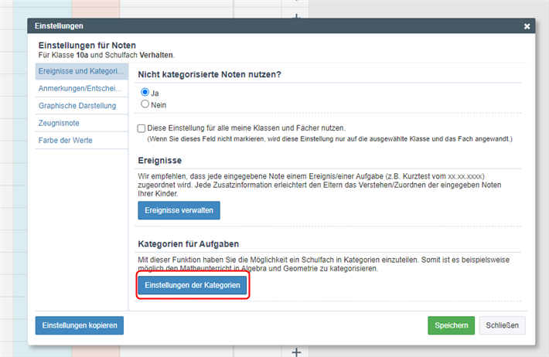Screen dimensions: 549x357
Task: Choose the Nein radio button
Action: point(145,104)
